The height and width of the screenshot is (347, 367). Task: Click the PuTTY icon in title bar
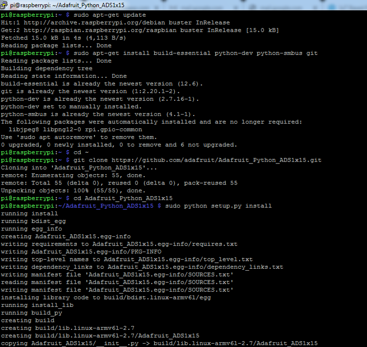pos(4,5)
